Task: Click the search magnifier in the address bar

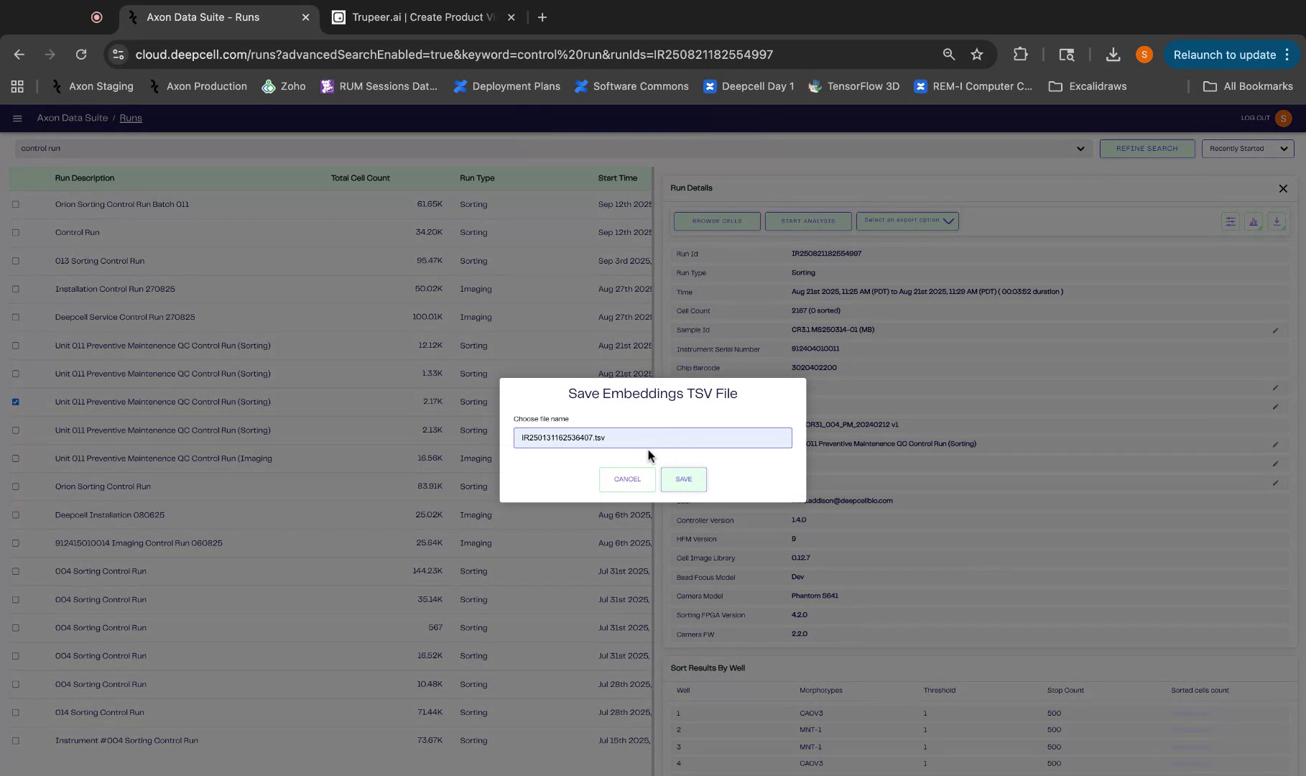Action: [x=948, y=54]
